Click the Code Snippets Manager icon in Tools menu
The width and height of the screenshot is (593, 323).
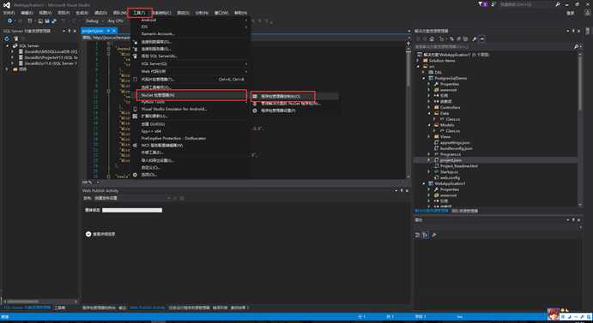coord(135,80)
